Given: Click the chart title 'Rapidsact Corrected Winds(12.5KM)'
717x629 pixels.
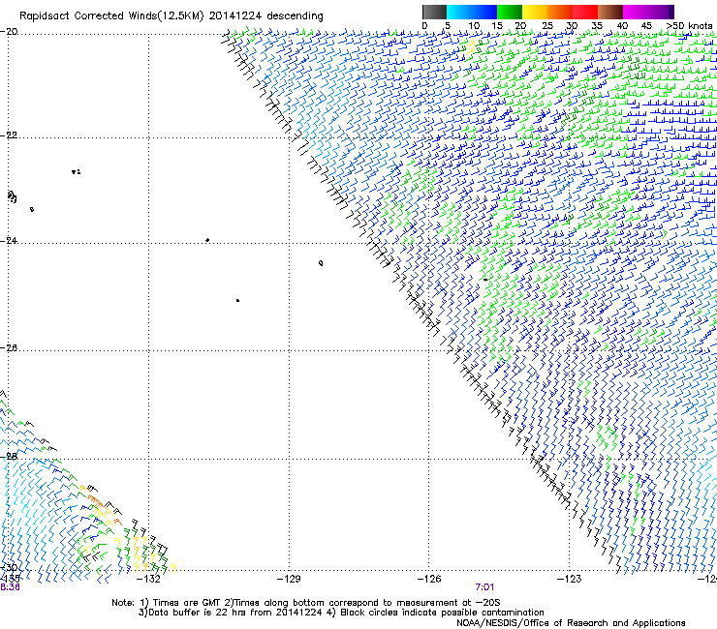Looking at the screenshot, I should point(111,16).
